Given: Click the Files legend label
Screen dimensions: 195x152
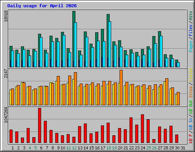Looking at the screenshot, I should coord(191,30).
